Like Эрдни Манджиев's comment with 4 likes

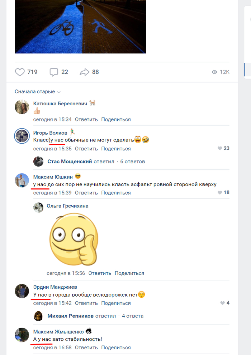pyautogui.click(x=223, y=303)
